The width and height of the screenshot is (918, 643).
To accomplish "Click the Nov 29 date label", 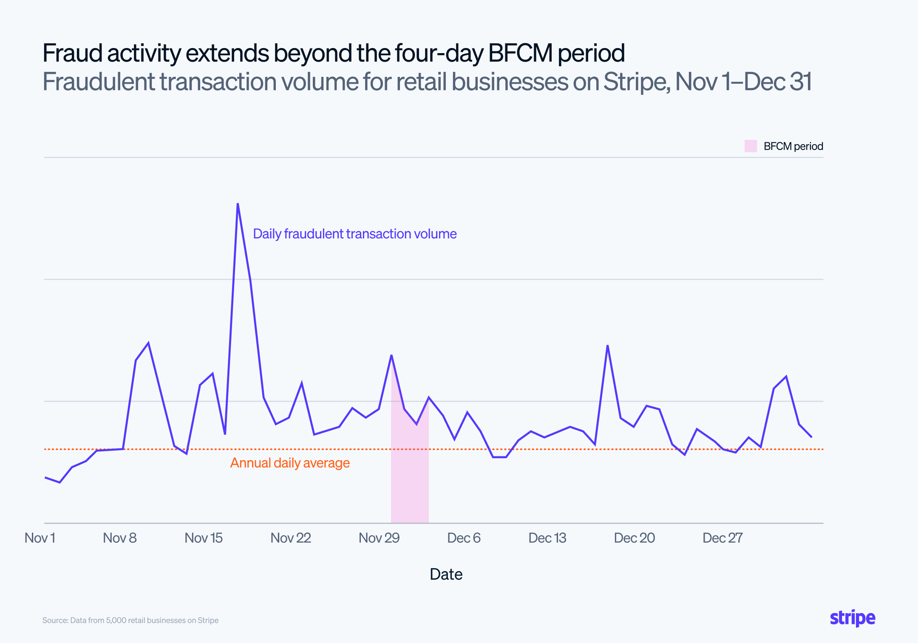I will coord(379,538).
